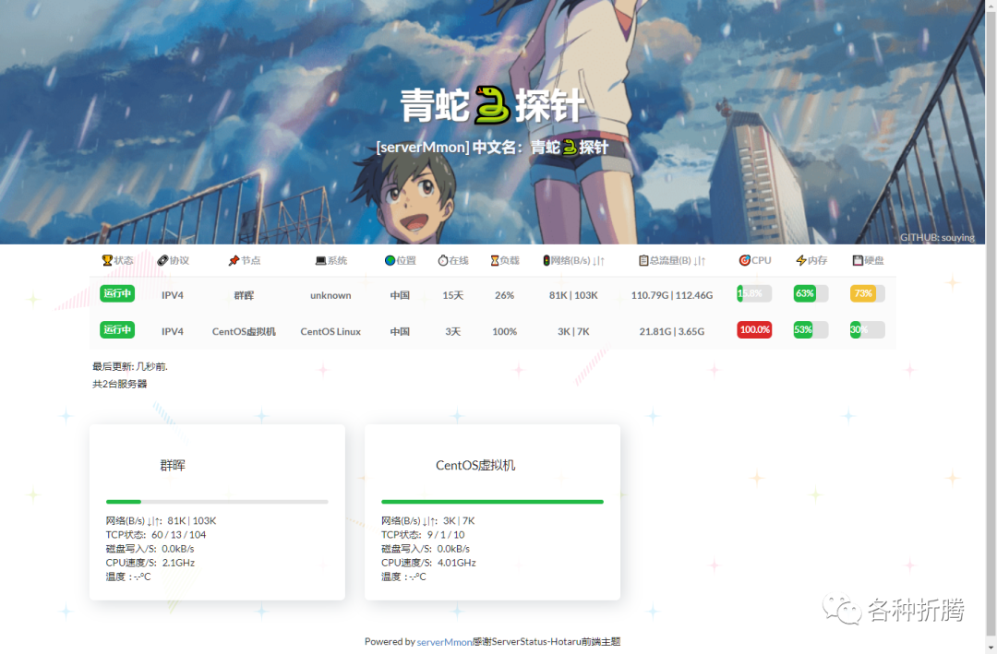This screenshot has width=997, height=654.
Task: Click IPV4 in the CentOS虚拟机 row
Action: point(173,332)
